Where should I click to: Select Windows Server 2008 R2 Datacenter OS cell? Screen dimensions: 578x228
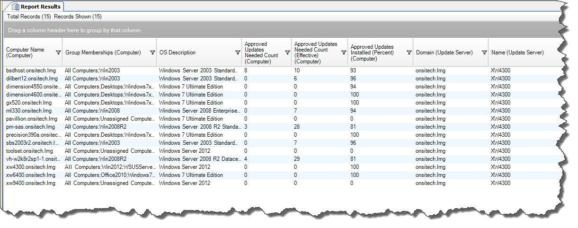click(x=199, y=159)
